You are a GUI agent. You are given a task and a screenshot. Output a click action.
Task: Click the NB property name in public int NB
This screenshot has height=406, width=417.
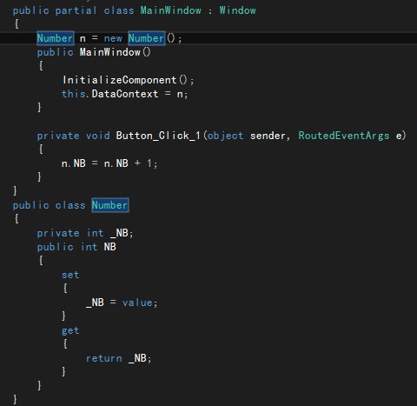tap(110, 247)
